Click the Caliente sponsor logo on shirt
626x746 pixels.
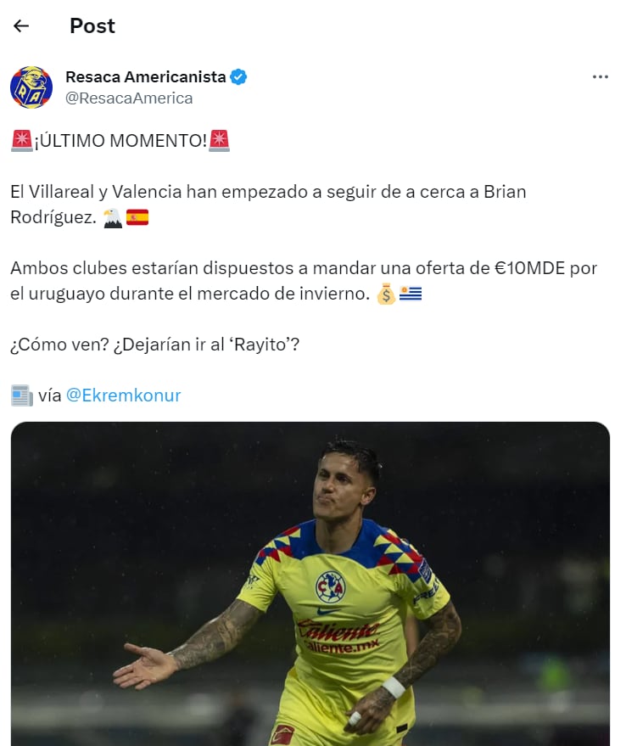338,636
